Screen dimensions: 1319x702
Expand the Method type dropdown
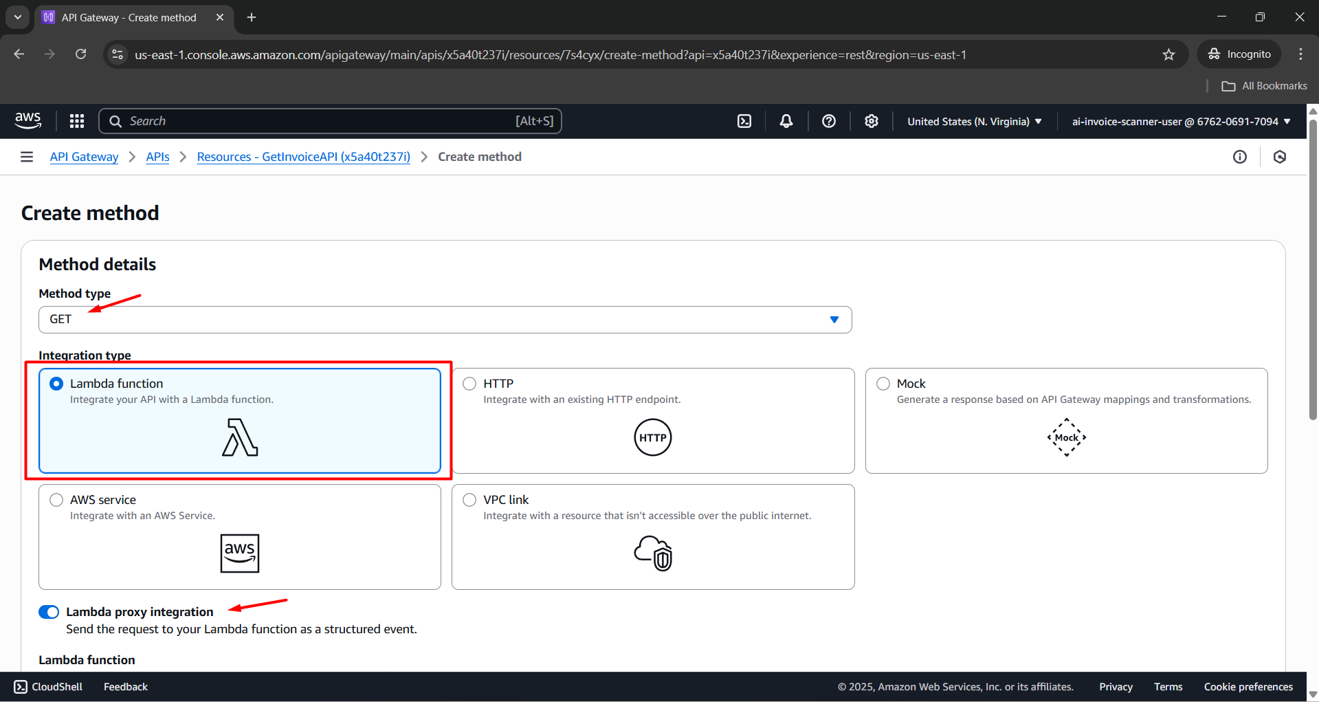[445, 320]
